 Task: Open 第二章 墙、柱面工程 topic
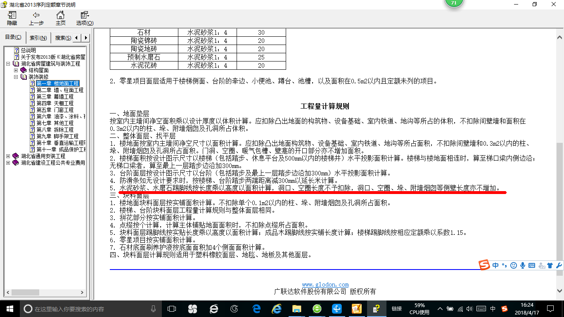[60, 90]
